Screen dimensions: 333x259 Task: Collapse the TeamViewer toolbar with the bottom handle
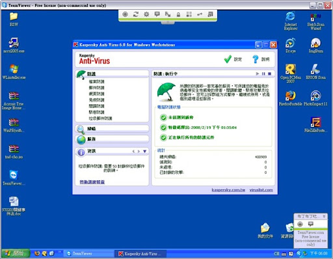coord(168,23)
